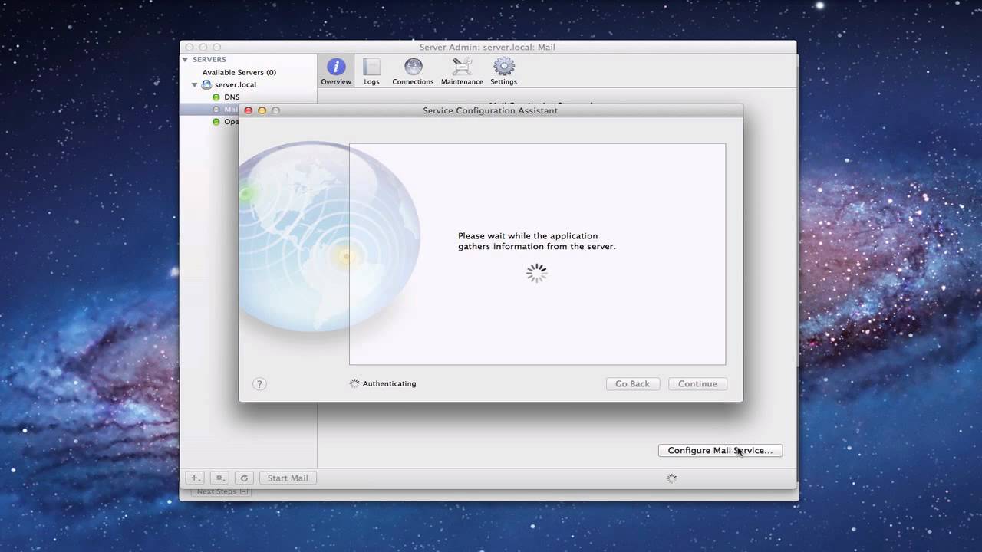Click the Configure Mail Service button
Screen dimensions: 982x552
(720, 450)
